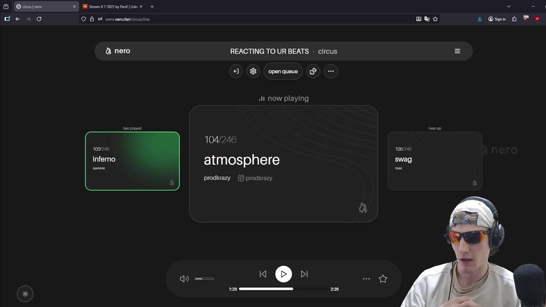Click the play button
The width and height of the screenshot is (546, 307).
(x=284, y=274)
